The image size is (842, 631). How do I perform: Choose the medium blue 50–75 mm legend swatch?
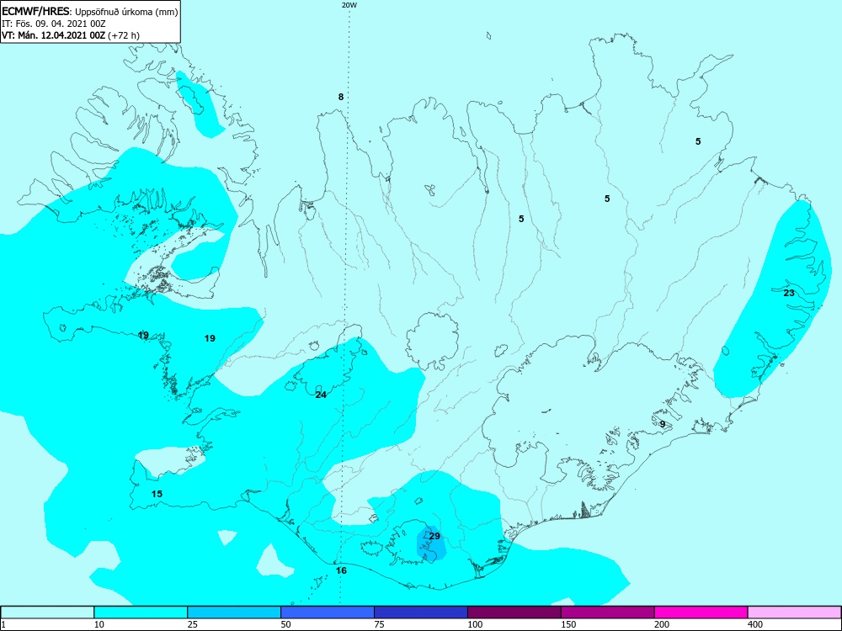[328, 612]
